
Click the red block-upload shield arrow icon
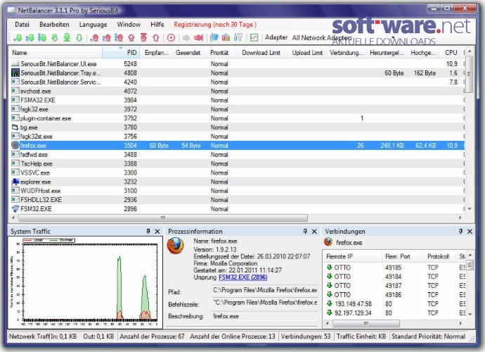tap(131, 38)
